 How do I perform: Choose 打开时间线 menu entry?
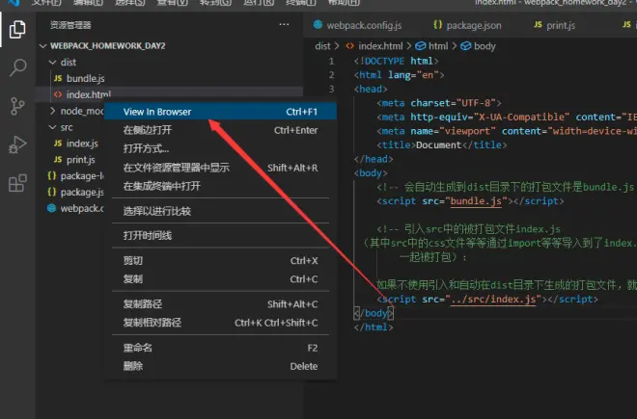(220, 236)
